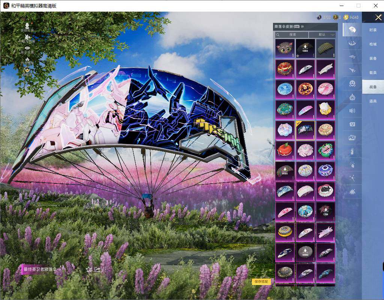Select the landing splash category icon
The width and height of the screenshot is (384, 300).
coord(352,192)
